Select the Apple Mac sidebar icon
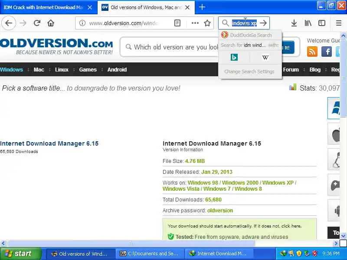 [334, 134]
